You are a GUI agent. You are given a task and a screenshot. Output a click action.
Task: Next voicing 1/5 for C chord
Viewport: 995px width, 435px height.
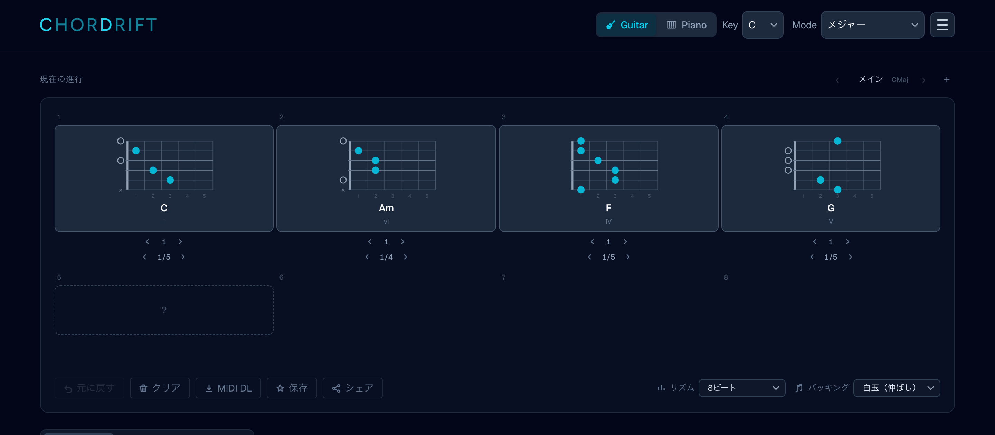183,257
